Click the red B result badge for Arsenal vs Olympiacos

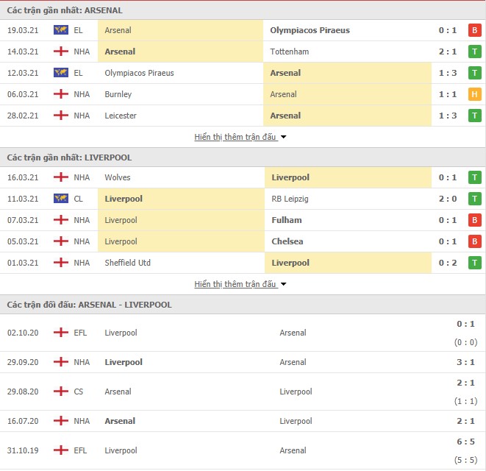474,30
